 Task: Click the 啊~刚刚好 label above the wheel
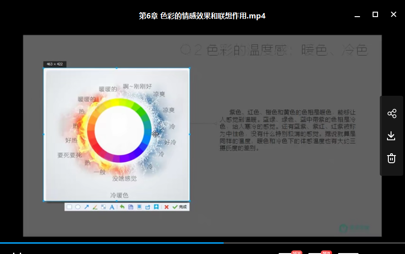[x=137, y=86]
